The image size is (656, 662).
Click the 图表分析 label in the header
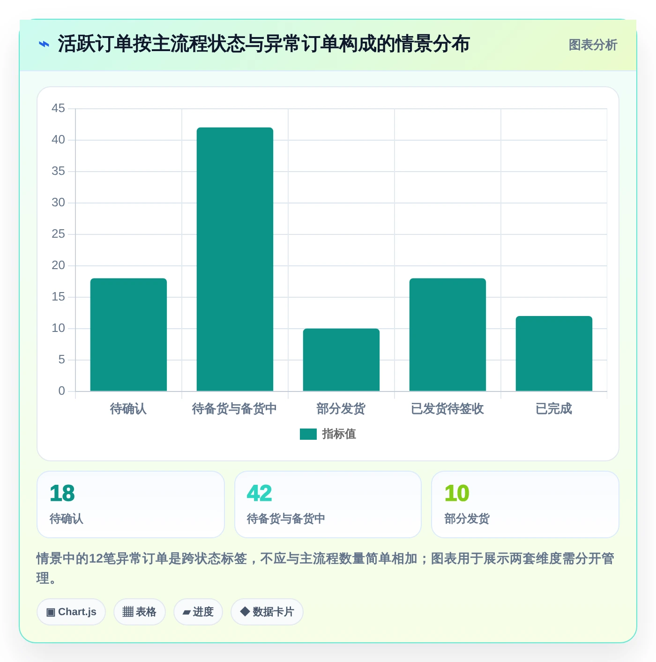[x=593, y=45]
